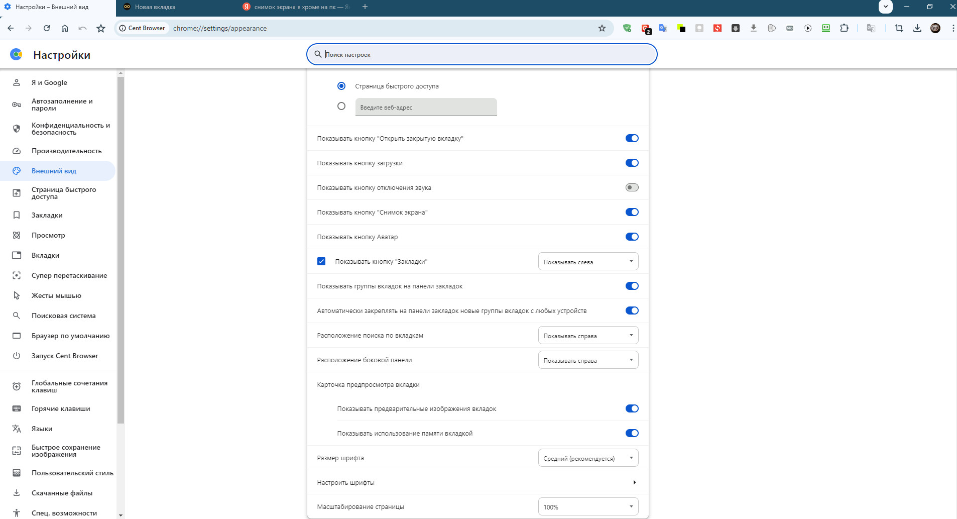
Task: Click sidebar scrollbar down arrow
Action: coord(121,515)
